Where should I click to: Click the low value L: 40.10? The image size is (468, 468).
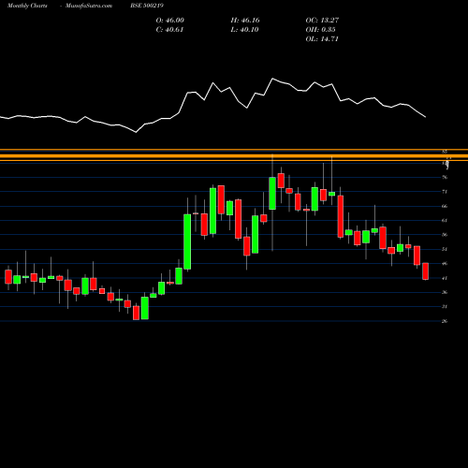click(x=244, y=30)
